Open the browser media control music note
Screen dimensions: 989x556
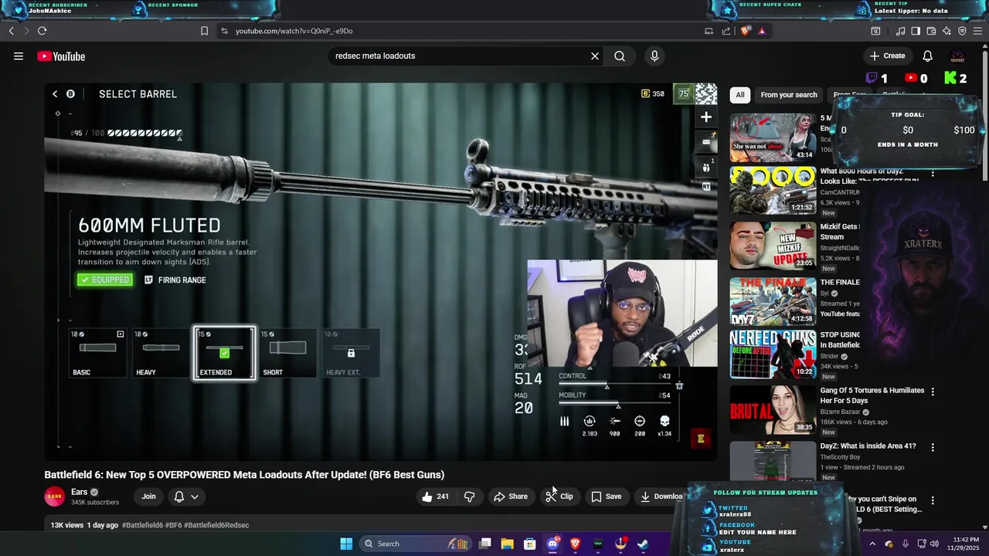click(x=900, y=31)
